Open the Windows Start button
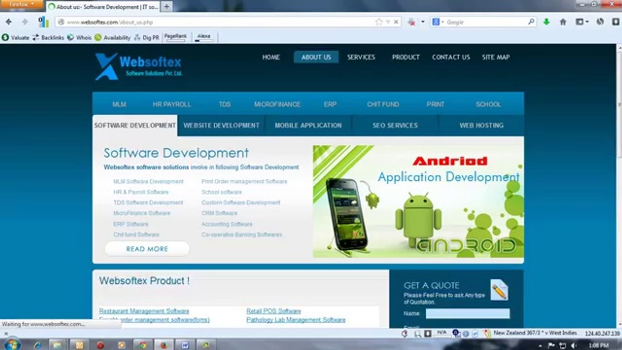The width and height of the screenshot is (622, 350). tap(12, 344)
